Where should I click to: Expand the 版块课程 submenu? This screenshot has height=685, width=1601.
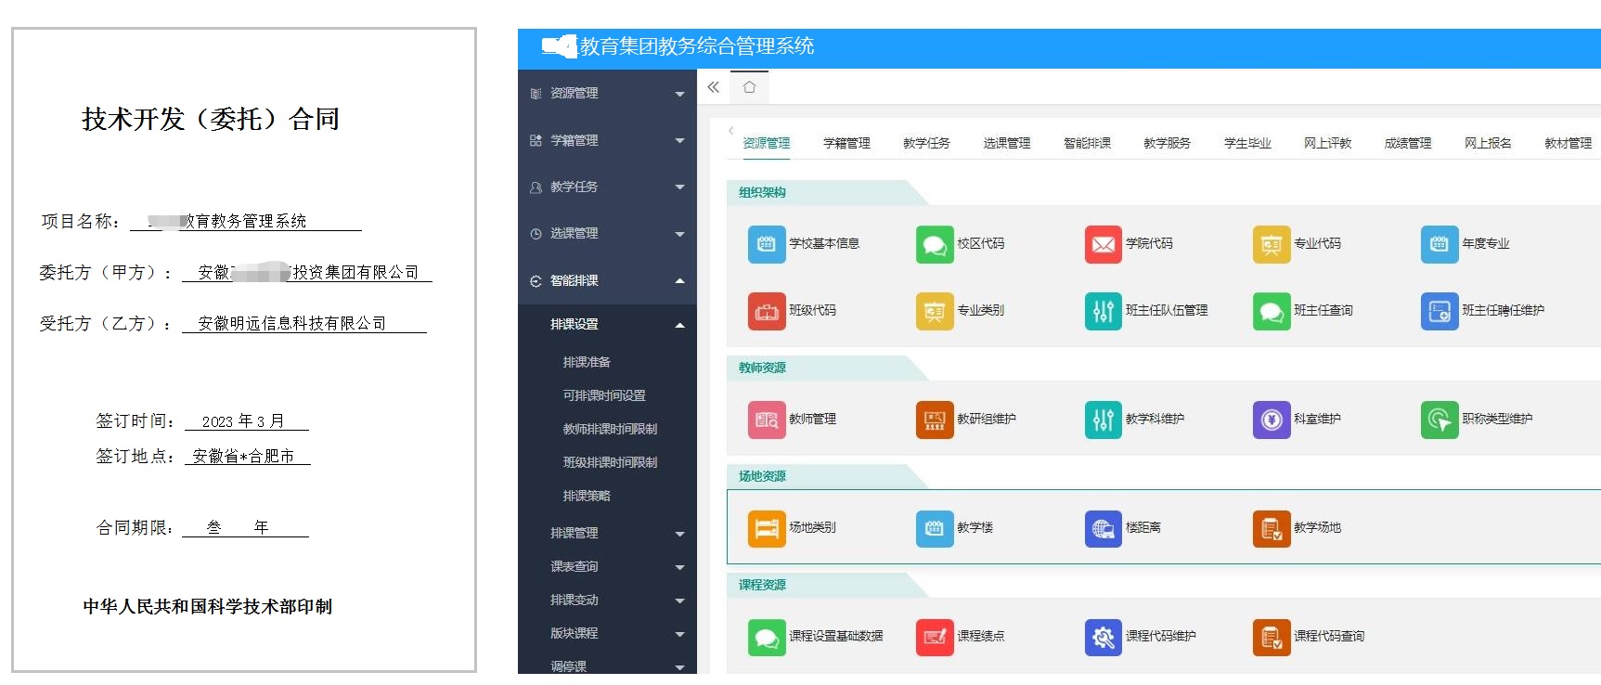click(x=607, y=634)
